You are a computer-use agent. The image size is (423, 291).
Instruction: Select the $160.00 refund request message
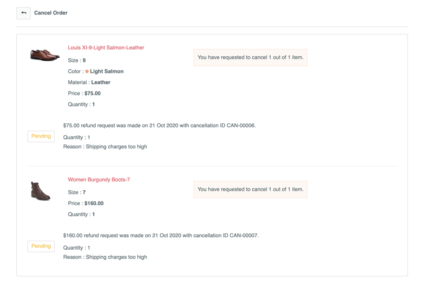(x=161, y=236)
